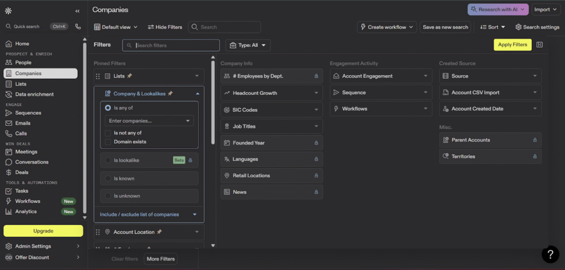The width and height of the screenshot is (565, 270).
Task: Expand the Headcount Growth filter
Action: tap(271, 93)
